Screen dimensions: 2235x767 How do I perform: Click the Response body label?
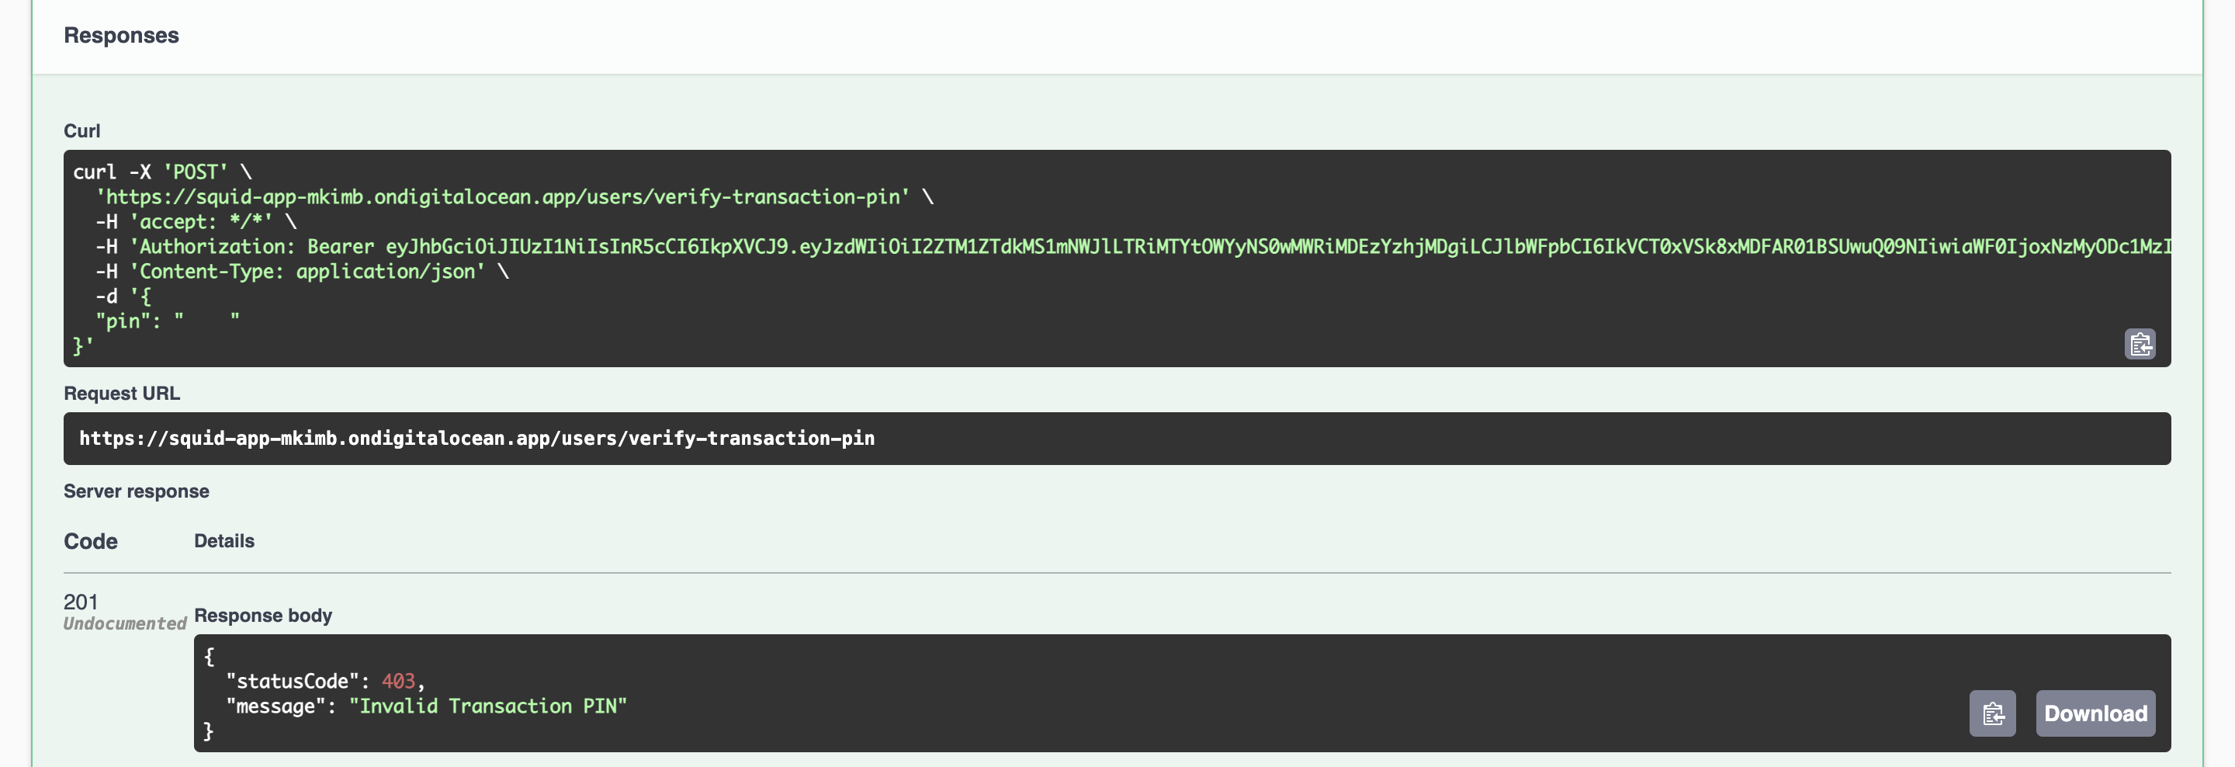click(x=263, y=615)
